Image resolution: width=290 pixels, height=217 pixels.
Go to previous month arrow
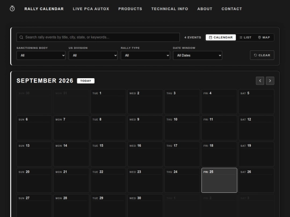260,80
